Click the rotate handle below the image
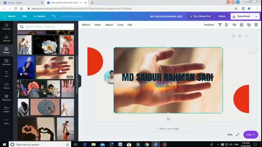The width and height of the screenshot is (262, 147). click(168, 119)
